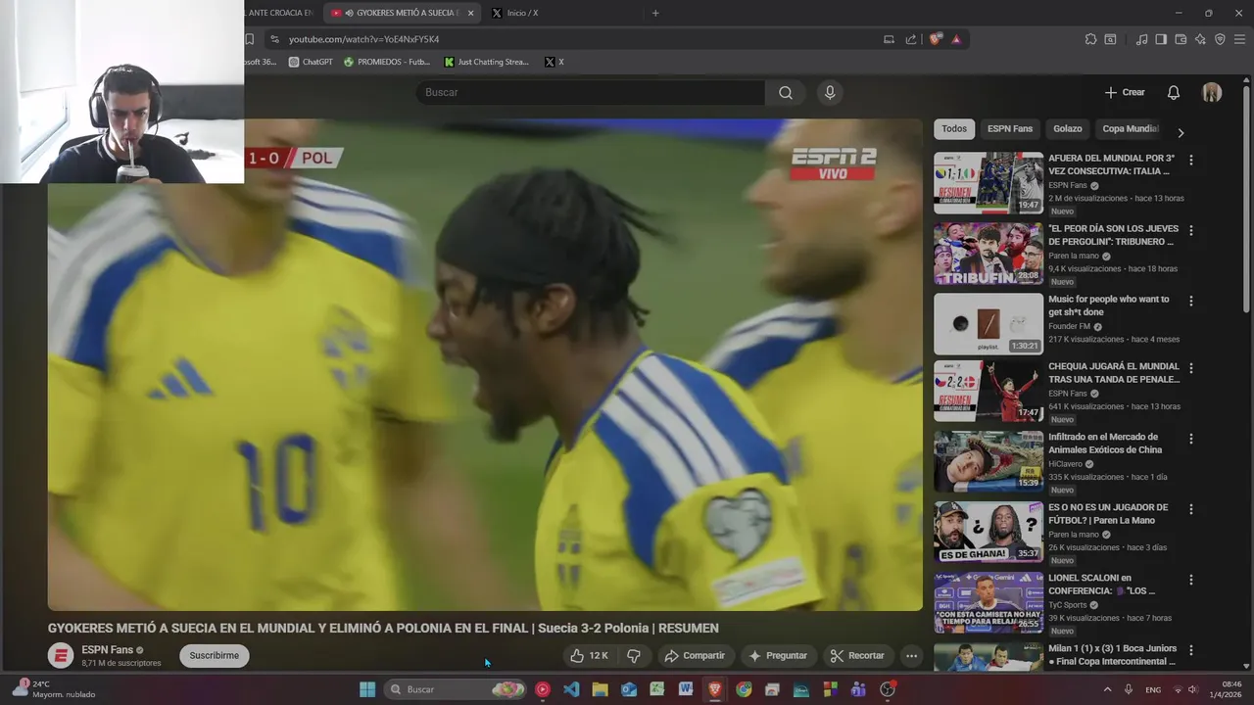Click the YouTube search magnifier button

tap(786, 92)
